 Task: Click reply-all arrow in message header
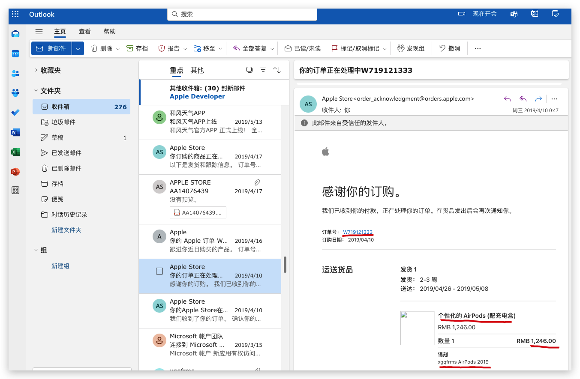click(x=523, y=98)
